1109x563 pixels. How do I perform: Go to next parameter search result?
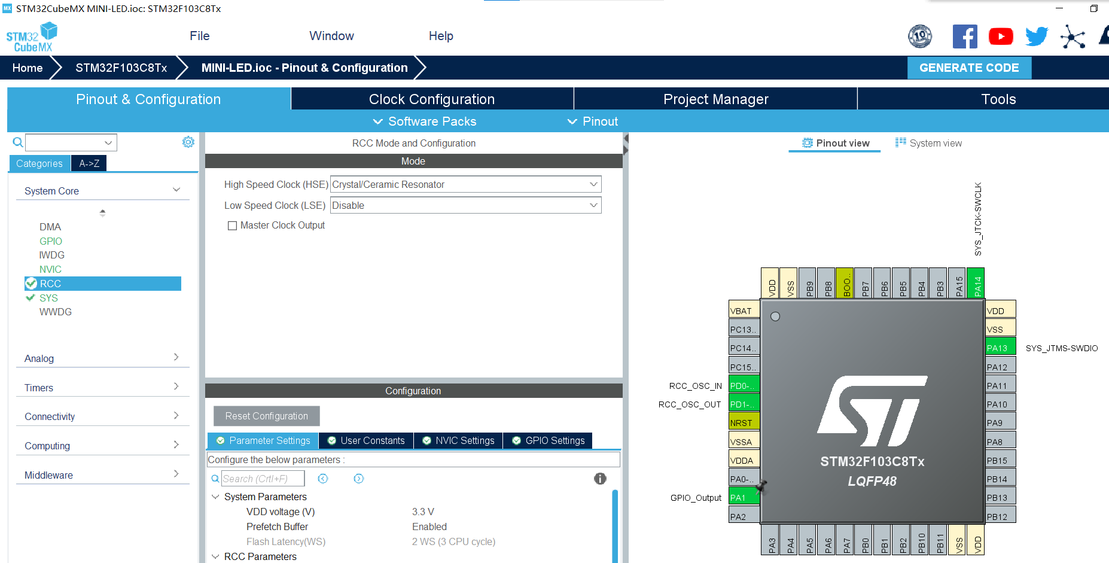pos(359,479)
